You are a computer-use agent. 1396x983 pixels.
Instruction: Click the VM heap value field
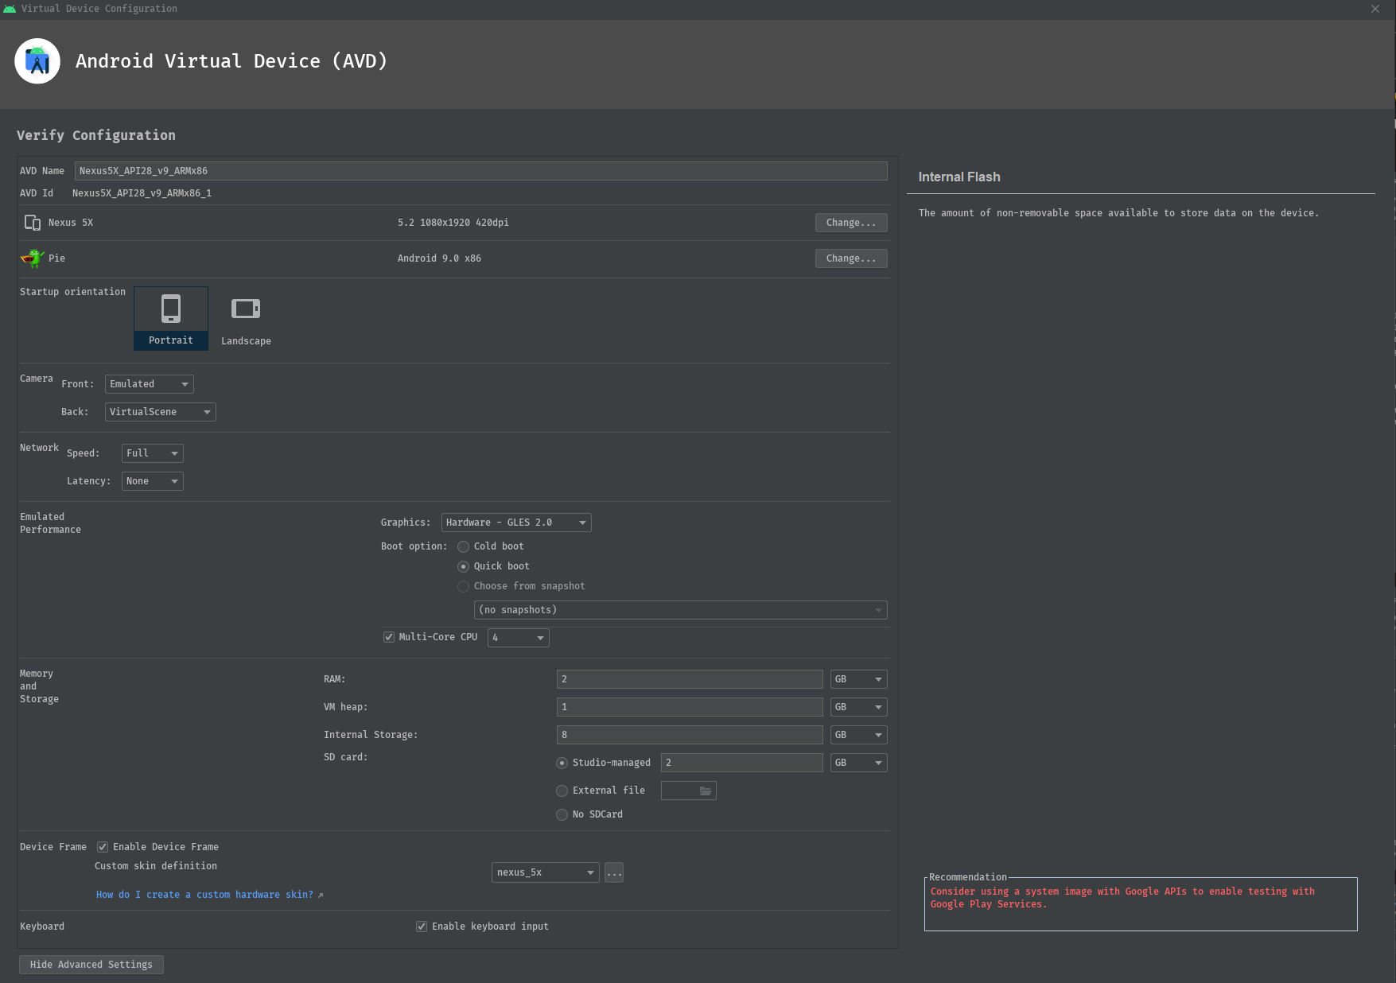(x=690, y=707)
